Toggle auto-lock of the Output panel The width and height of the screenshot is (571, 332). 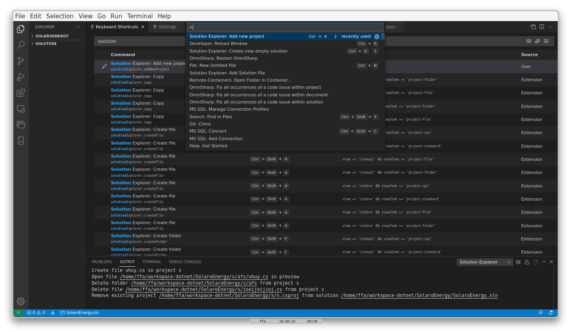[x=527, y=262]
